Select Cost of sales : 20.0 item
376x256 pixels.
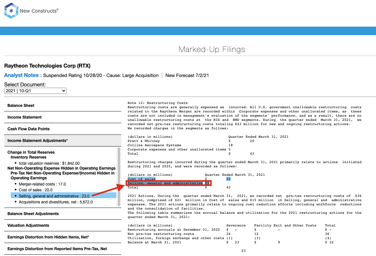coord(35,190)
